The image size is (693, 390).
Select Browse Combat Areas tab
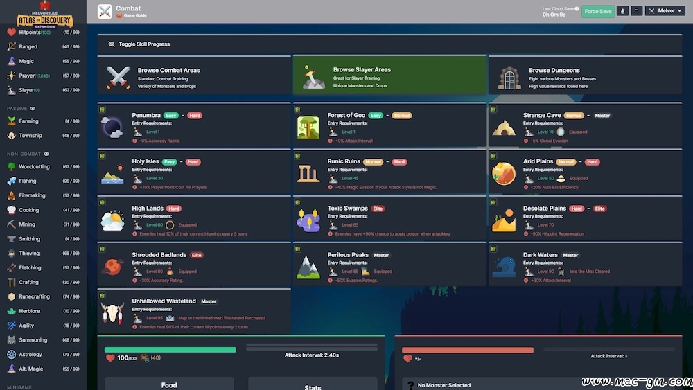pyautogui.click(x=194, y=75)
